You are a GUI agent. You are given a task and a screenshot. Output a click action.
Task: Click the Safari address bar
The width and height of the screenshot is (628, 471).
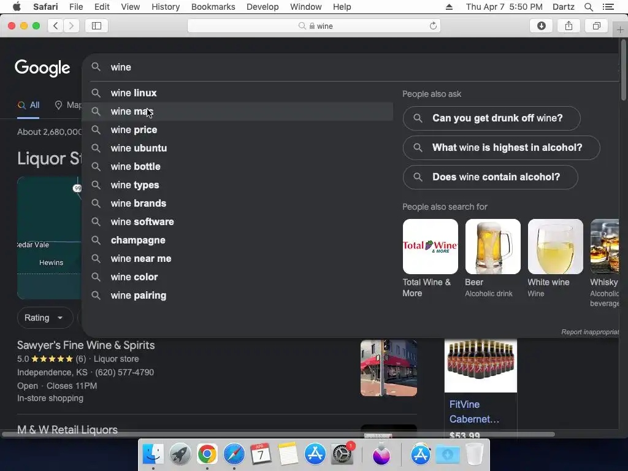314,26
